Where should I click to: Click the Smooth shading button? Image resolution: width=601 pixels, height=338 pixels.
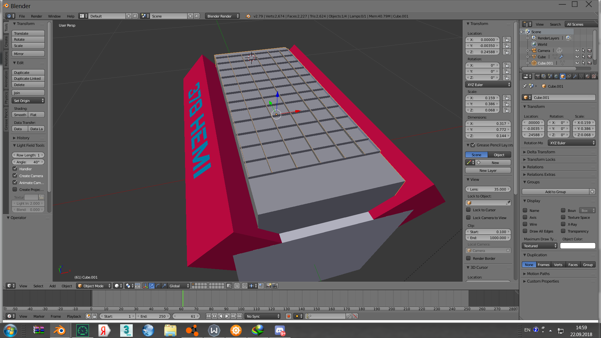pos(20,115)
